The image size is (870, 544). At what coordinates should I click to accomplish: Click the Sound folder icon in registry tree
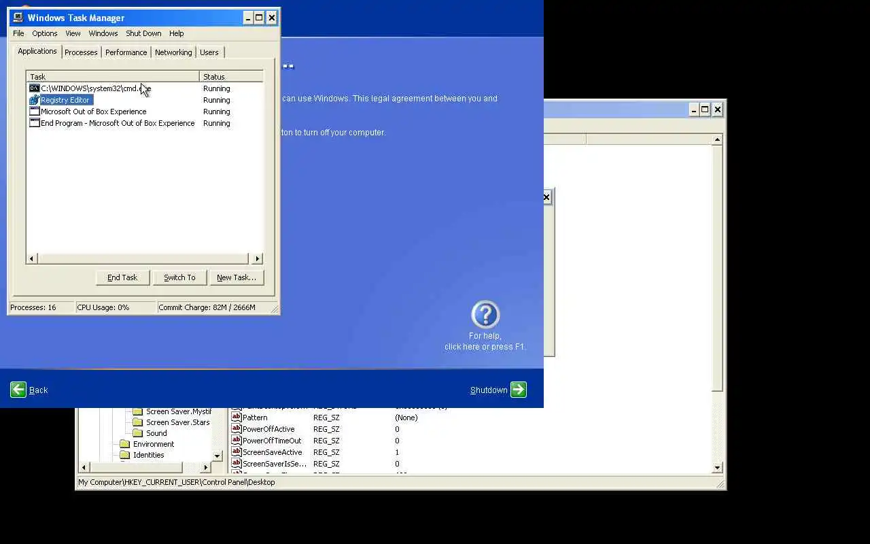(138, 433)
